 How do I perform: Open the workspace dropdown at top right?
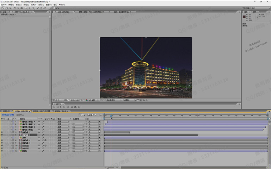click(x=260, y=8)
